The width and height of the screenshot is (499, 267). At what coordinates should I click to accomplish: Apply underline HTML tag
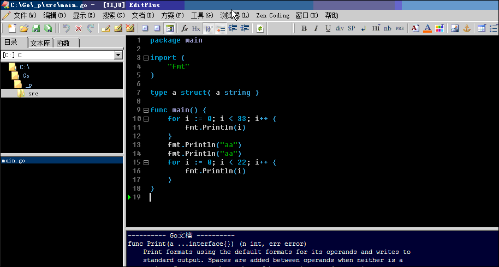[328, 28]
